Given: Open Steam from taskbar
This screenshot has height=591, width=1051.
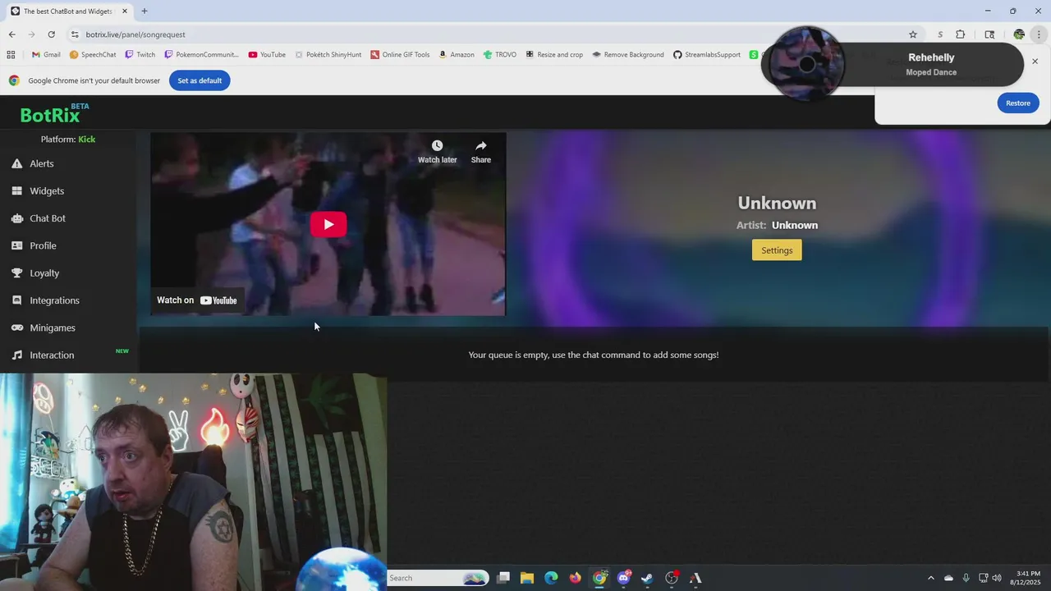Looking at the screenshot, I should (648, 578).
